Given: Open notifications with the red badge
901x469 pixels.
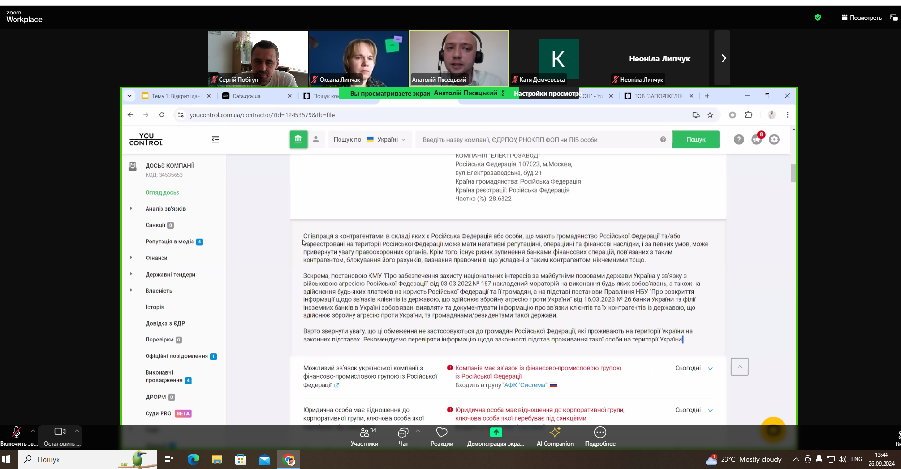Looking at the screenshot, I should 757,139.
